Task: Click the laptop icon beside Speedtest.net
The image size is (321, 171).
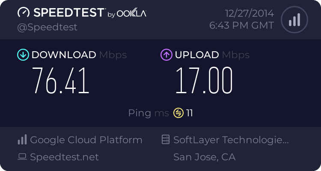Action: coord(22,157)
